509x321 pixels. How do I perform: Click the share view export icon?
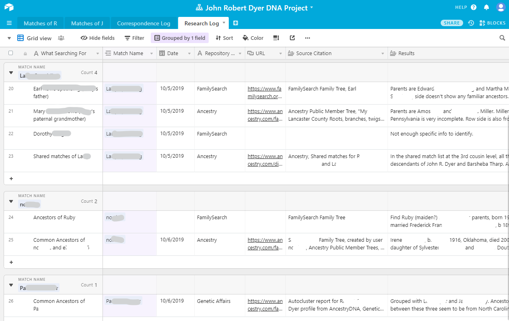point(292,38)
